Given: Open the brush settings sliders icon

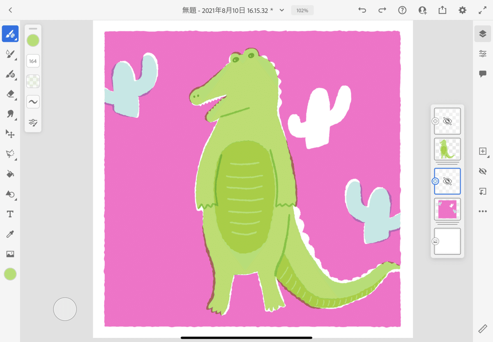Looking at the screenshot, I should (x=33, y=122).
